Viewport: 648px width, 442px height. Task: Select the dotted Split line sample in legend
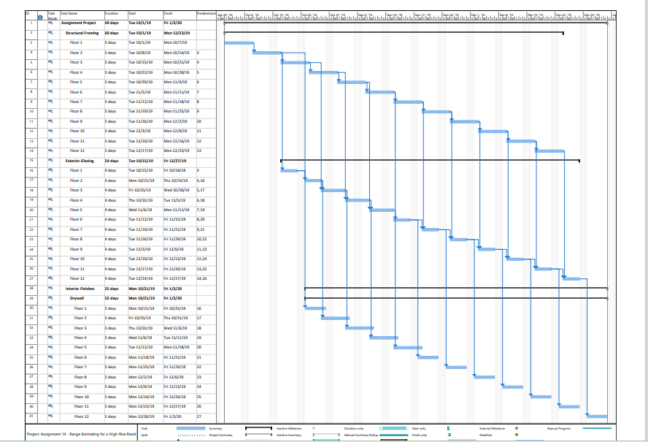click(x=191, y=435)
